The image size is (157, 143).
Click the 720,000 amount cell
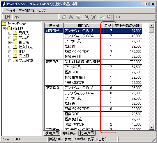128,62
